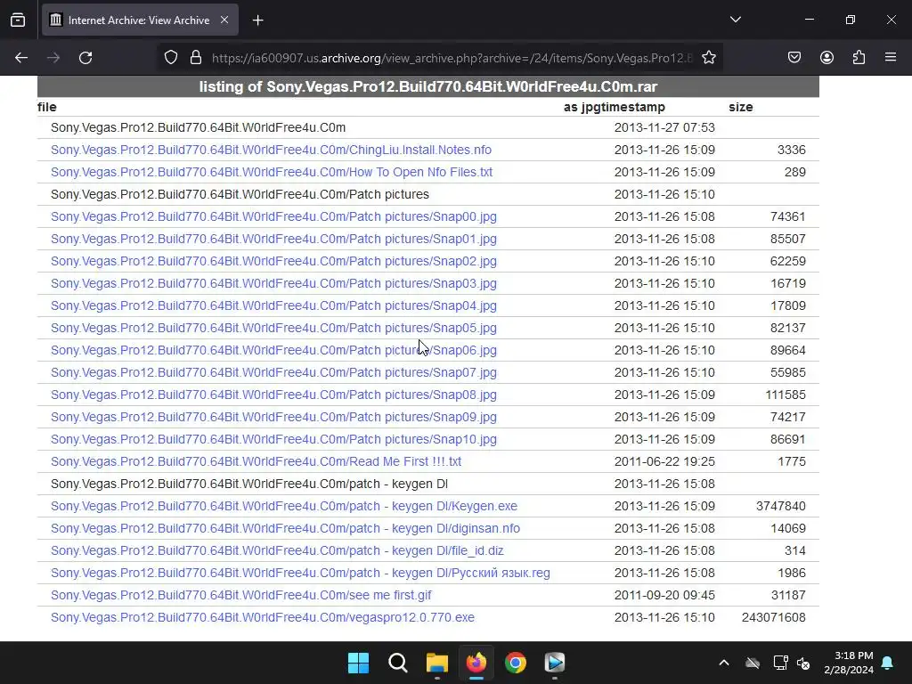Open the diginsan.nfo file link
912x684 pixels.
point(285,529)
